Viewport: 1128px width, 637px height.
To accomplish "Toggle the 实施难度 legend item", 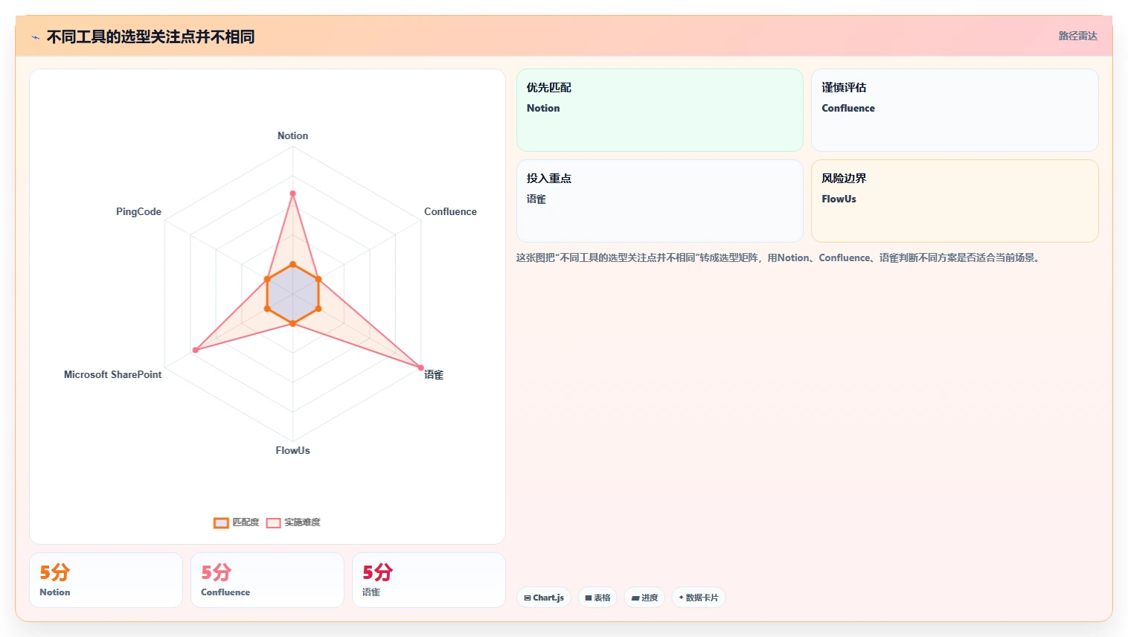I will [294, 522].
